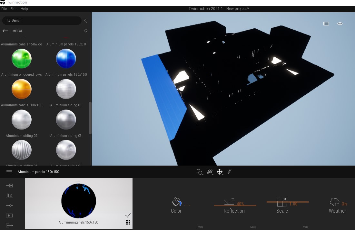Open the Media dock icon
Screen dimensions: 355x230
[x=9, y=216]
